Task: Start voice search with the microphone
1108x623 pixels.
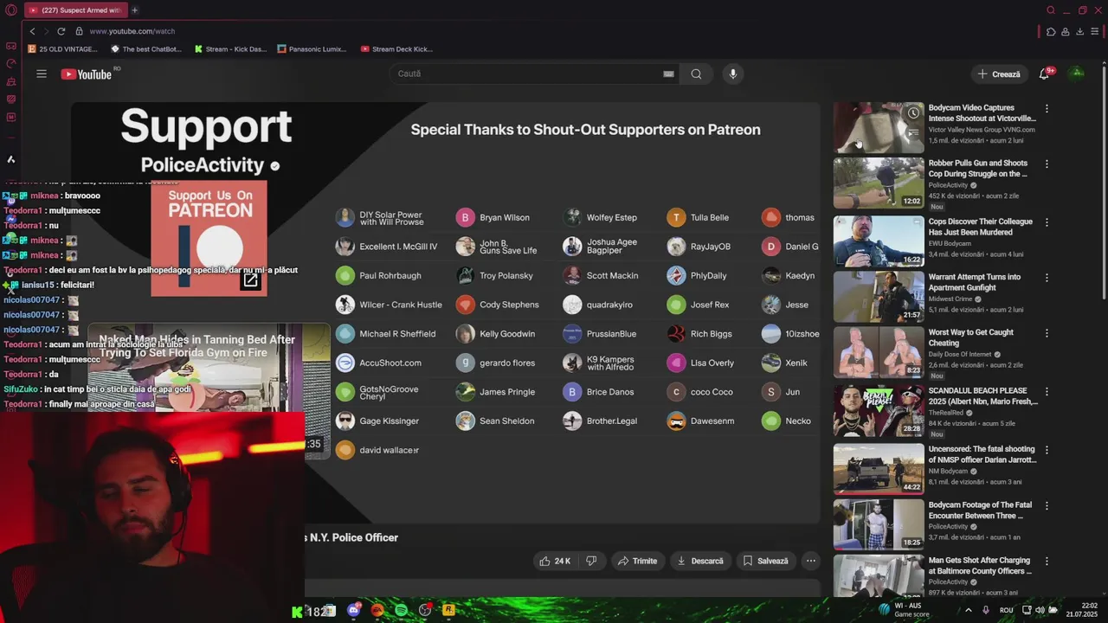Action: click(733, 74)
